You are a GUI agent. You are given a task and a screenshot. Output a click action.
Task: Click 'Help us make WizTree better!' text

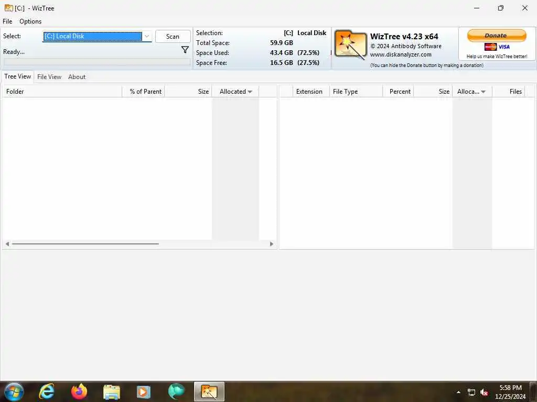coord(497,57)
